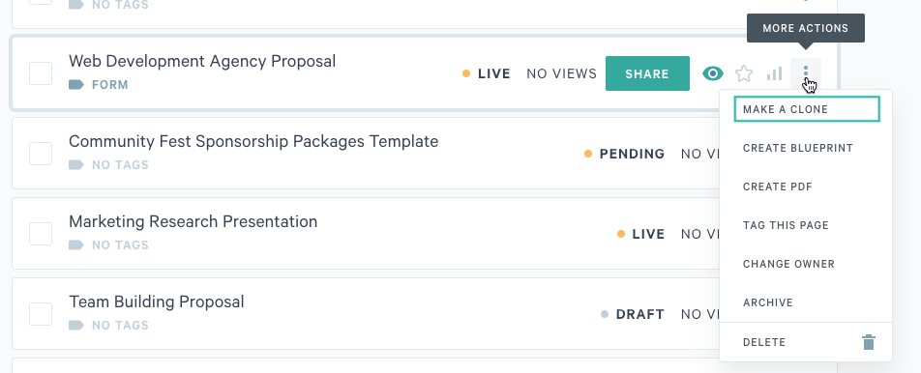Click the trash can icon beside Delete

click(x=869, y=342)
